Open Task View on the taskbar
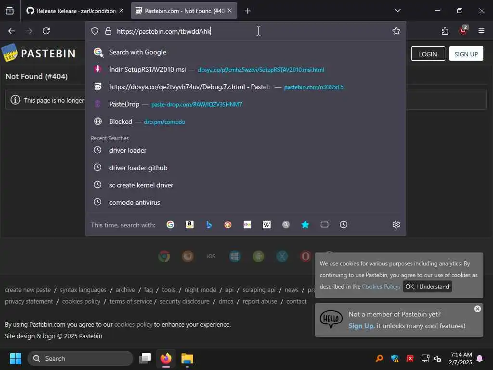Screen dimensions: 493x370 pyautogui.click(x=145, y=358)
